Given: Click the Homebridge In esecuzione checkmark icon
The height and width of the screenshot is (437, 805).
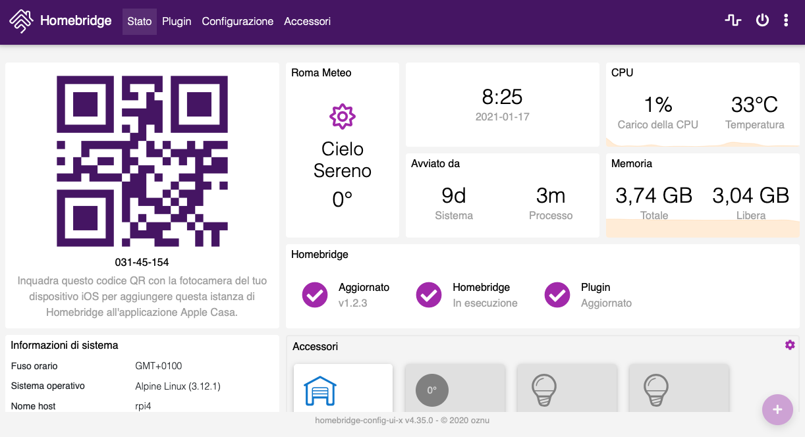Looking at the screenshot, I should tap(429, 295).
